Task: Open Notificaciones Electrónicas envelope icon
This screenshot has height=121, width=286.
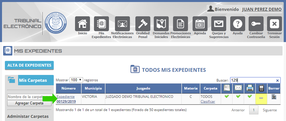Action: [x=122, y=24]
